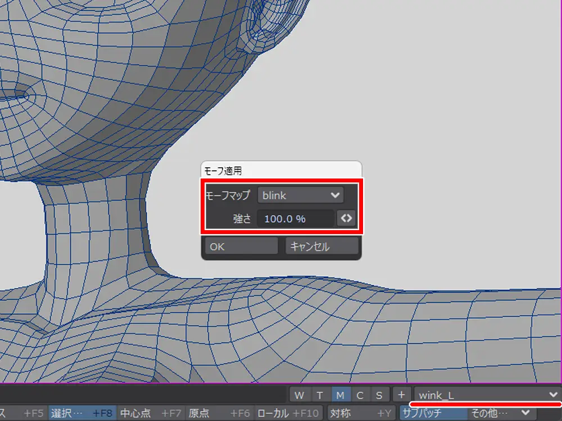This screenshot has height=421, width=562.
Task: Toggle the サブパッチ mode button
Action: pyautogui.click(x=432, y=413)
